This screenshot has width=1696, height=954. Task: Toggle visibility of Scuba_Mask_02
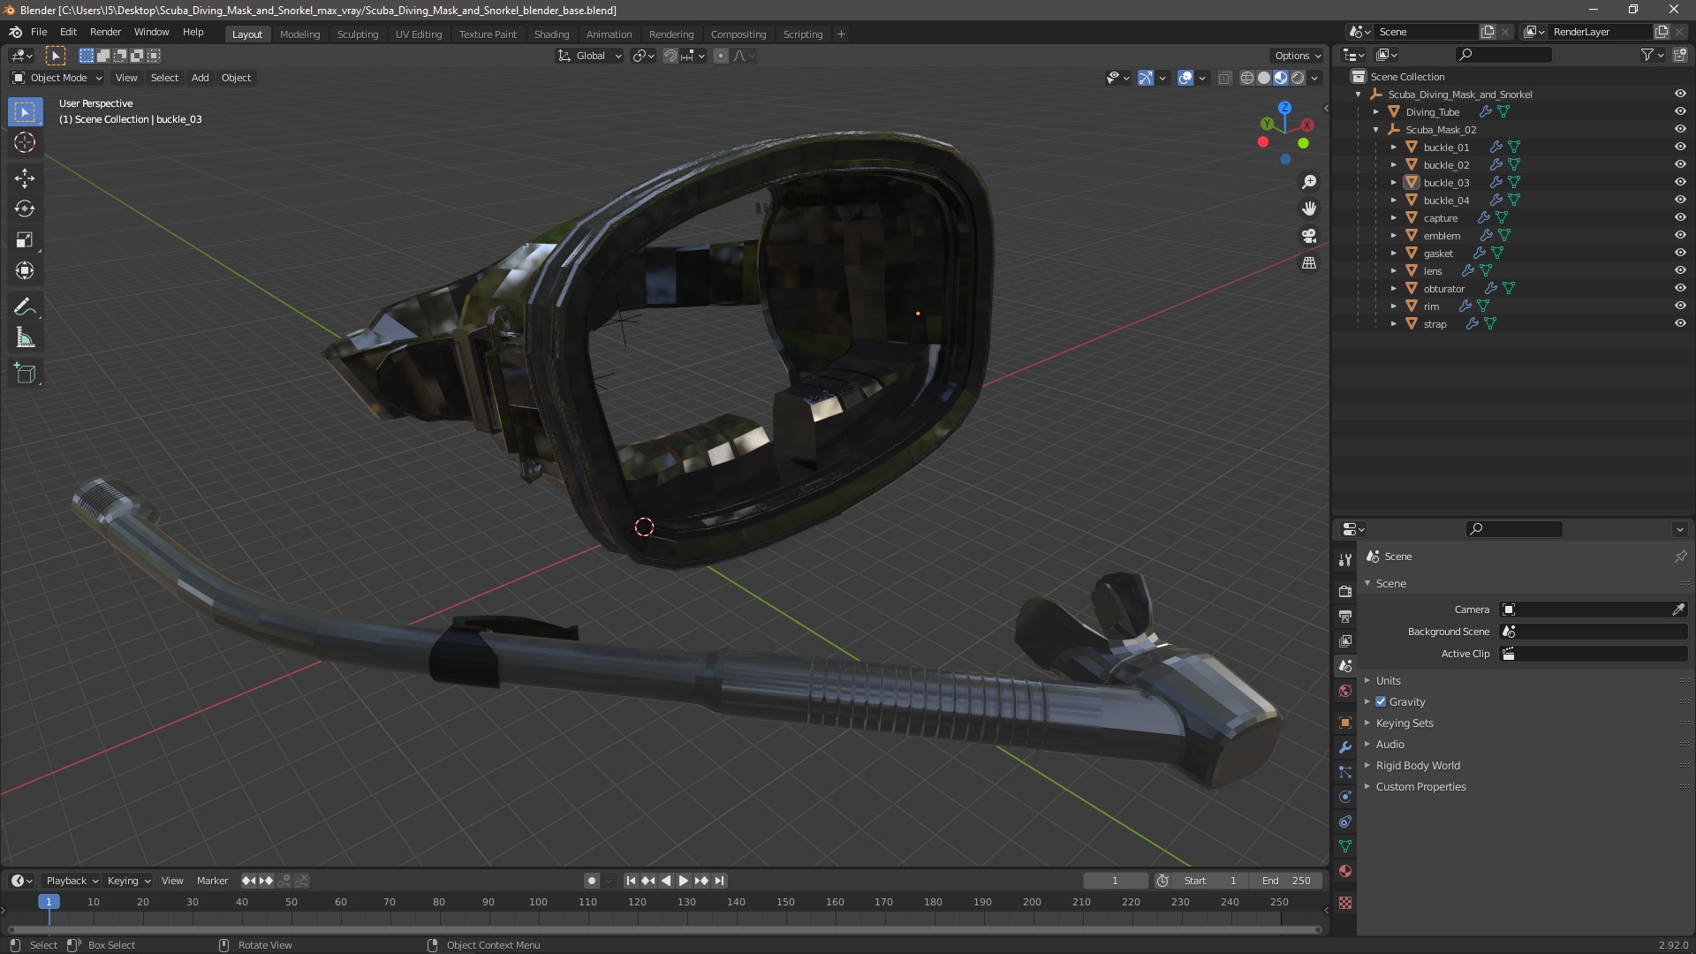(x=1680, y=129)
